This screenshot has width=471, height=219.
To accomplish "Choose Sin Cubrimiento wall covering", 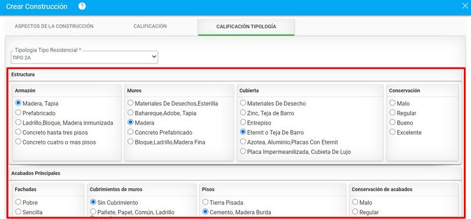I will click(93, 202).
